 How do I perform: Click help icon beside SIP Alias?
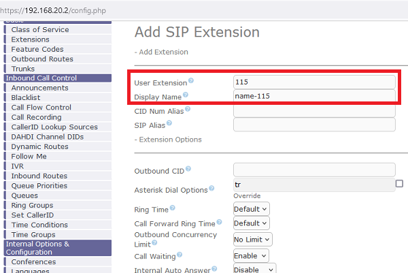tap(168, 123)
